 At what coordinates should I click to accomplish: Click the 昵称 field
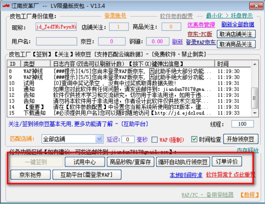click(x=56, y=27)
